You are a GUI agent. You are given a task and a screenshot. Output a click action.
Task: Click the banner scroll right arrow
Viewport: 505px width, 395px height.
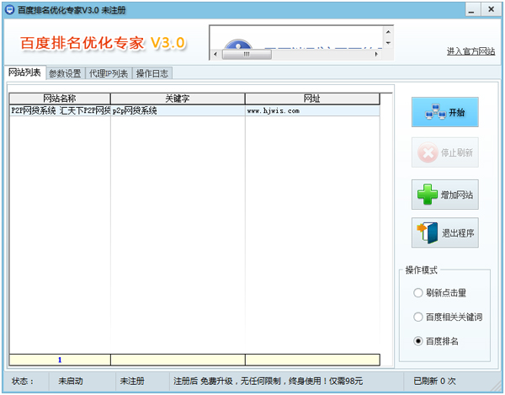pos(376,54)
